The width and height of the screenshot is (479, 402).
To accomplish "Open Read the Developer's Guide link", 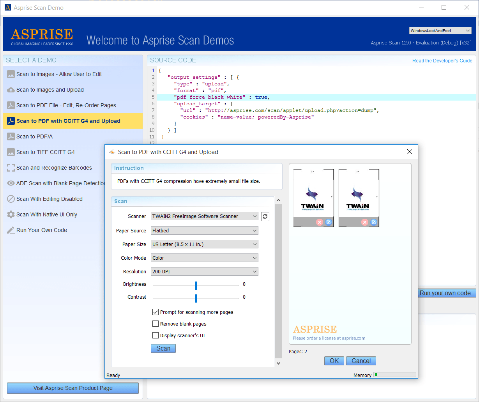I will 442,60.
